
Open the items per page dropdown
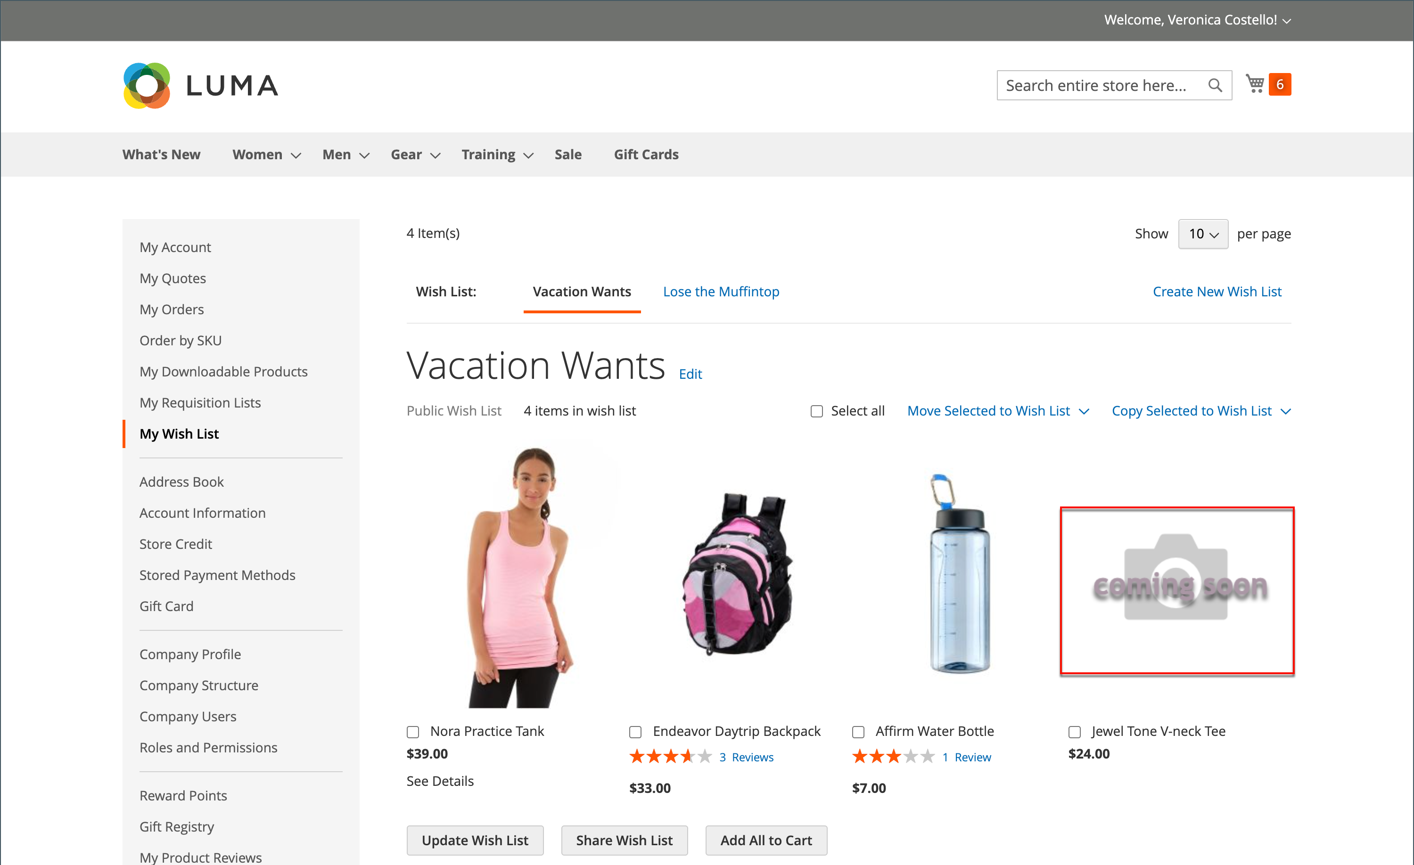[x=1203, y=234]
